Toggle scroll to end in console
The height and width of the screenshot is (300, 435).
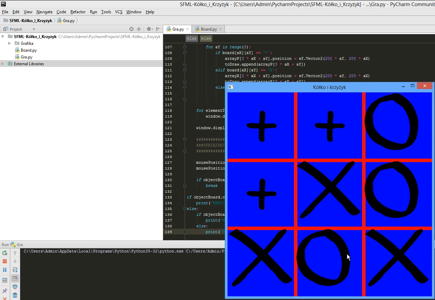[15, 279]
